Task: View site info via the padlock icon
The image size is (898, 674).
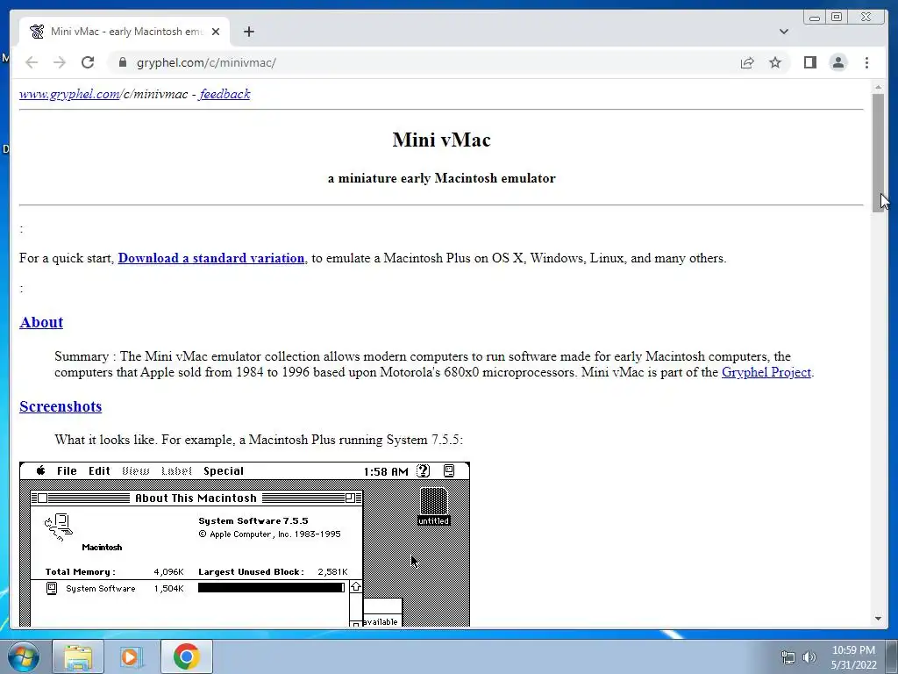Action: 123,62
